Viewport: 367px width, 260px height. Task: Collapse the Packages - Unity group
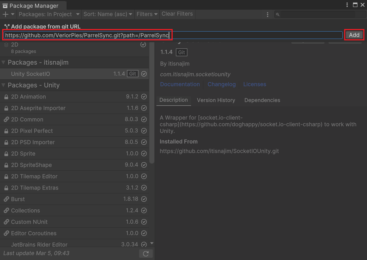tap(3, 85)
